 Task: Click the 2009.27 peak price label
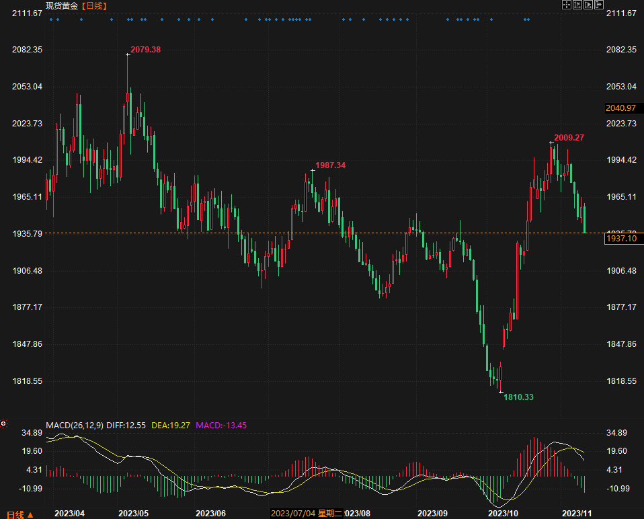[x=569, y=138]
